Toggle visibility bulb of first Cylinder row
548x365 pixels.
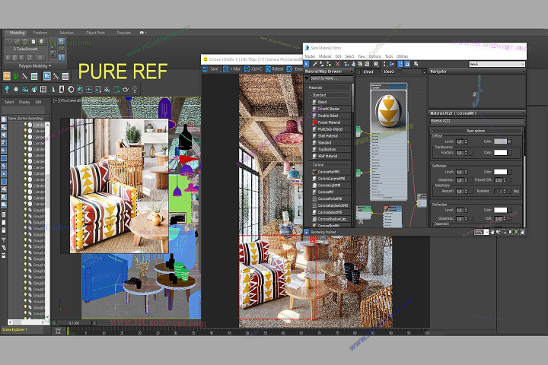click(x=25, y=125)
